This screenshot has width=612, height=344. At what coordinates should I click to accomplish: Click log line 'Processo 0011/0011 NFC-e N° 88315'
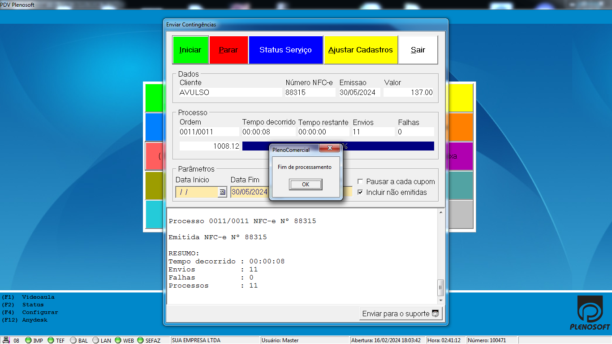click(242, 221)
